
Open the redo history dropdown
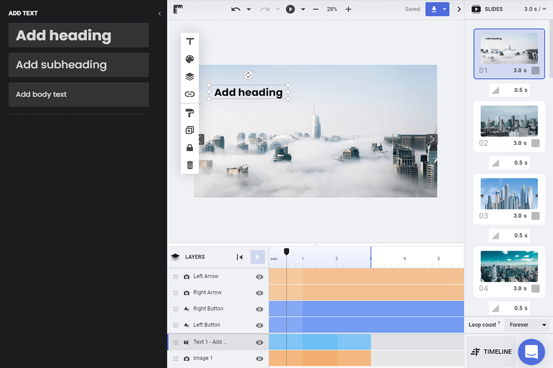coord(278,9)
